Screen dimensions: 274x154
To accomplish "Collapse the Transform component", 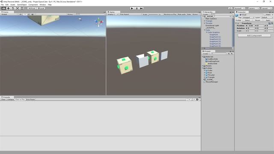I will tap(236, 23).
